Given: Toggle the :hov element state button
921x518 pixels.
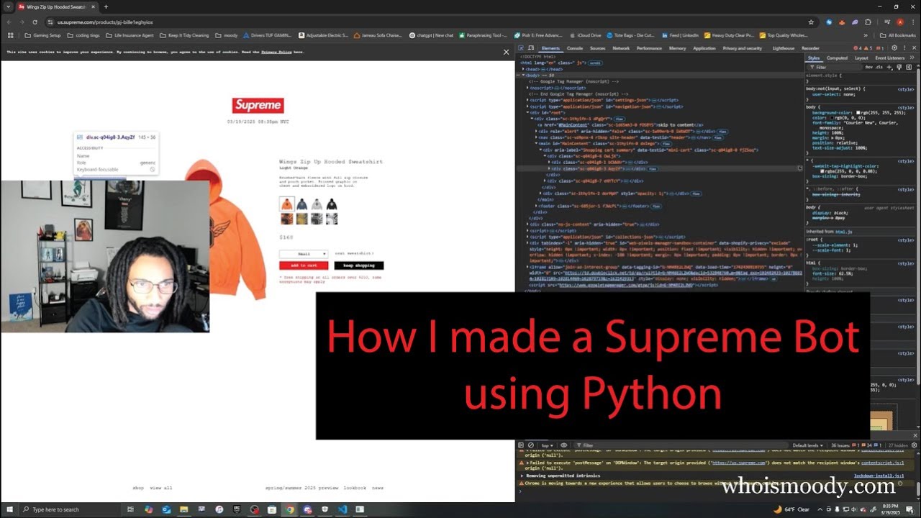Looking at the screenshot, I should pos(868,67).
